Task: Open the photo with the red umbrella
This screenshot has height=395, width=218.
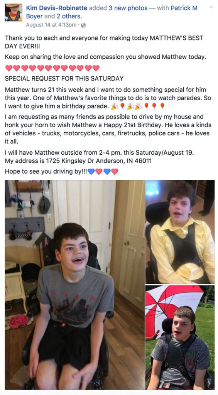Action: (x=180, y=337)
